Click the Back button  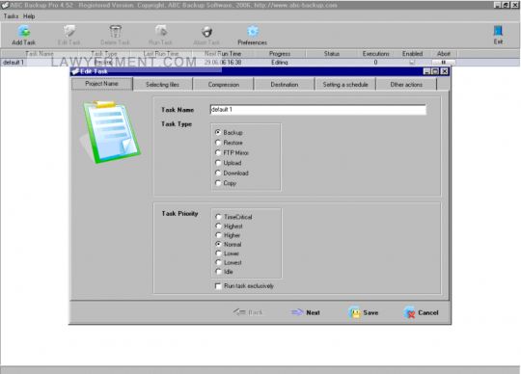(x=248, y=312)
